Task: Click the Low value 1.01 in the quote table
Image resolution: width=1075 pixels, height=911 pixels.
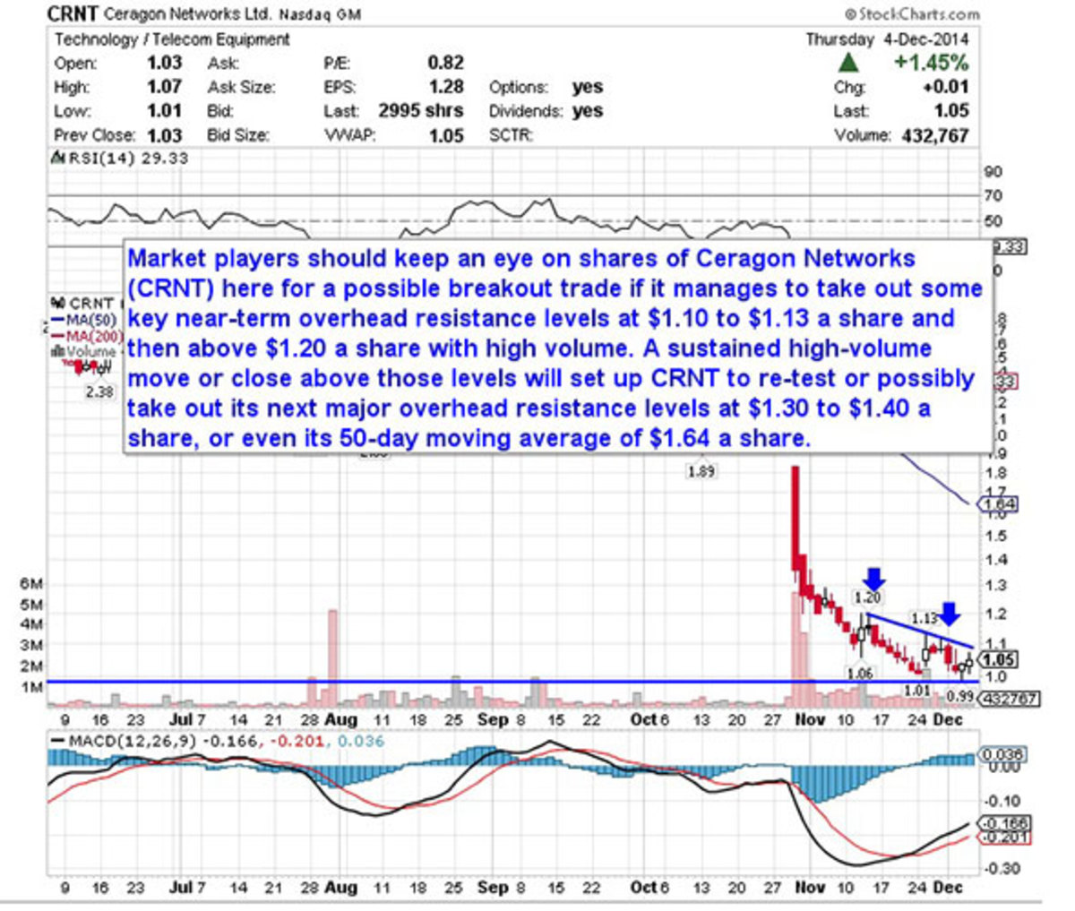Action: (164, 111)
